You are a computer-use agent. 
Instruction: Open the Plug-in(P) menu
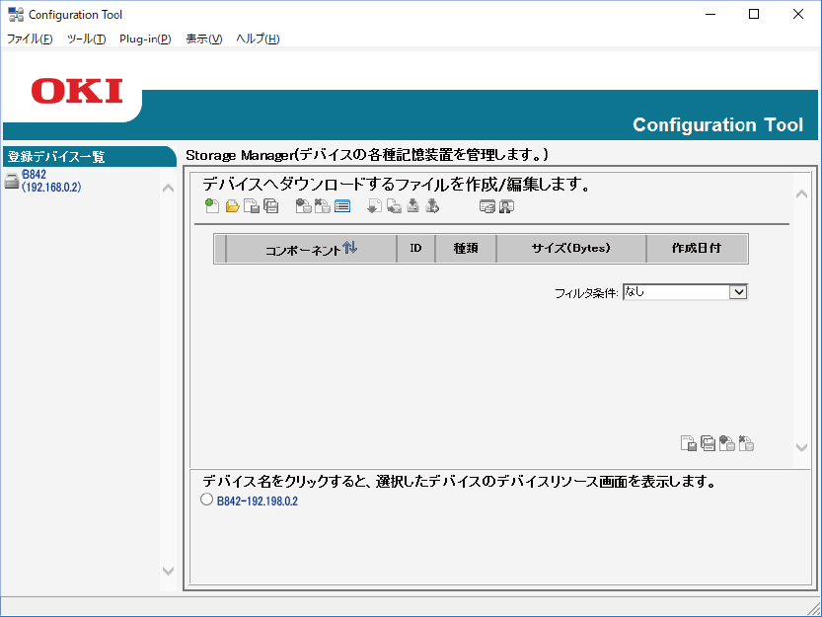click(145, 39)
